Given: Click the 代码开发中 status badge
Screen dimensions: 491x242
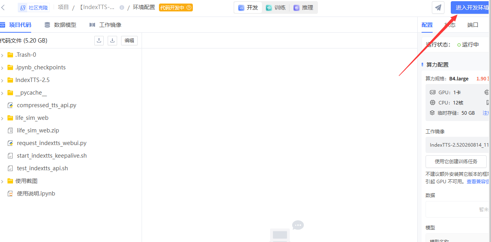Looking at the screenshot, I should click(x=176, y=7).
